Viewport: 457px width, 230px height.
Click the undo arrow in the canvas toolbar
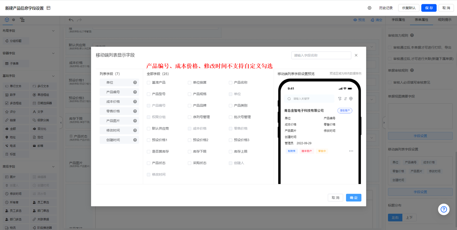coord(71,20)
